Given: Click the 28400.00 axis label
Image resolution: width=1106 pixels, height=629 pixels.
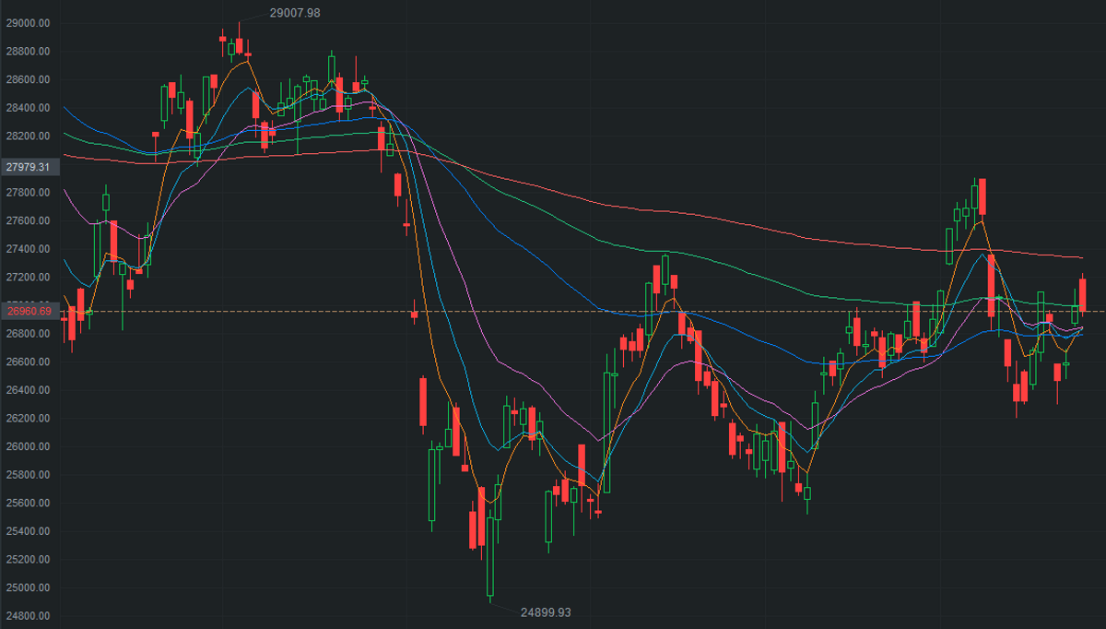Looking at the screenshot, I should (x=28, y=108).
